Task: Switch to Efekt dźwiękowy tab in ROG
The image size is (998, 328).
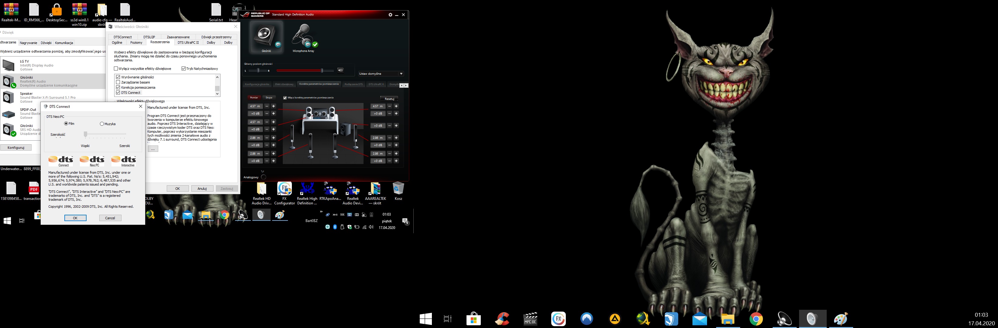Action: (284, 84)
